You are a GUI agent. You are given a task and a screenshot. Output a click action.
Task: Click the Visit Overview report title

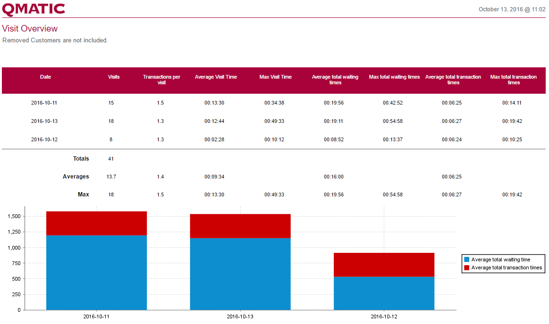point(30,29)
